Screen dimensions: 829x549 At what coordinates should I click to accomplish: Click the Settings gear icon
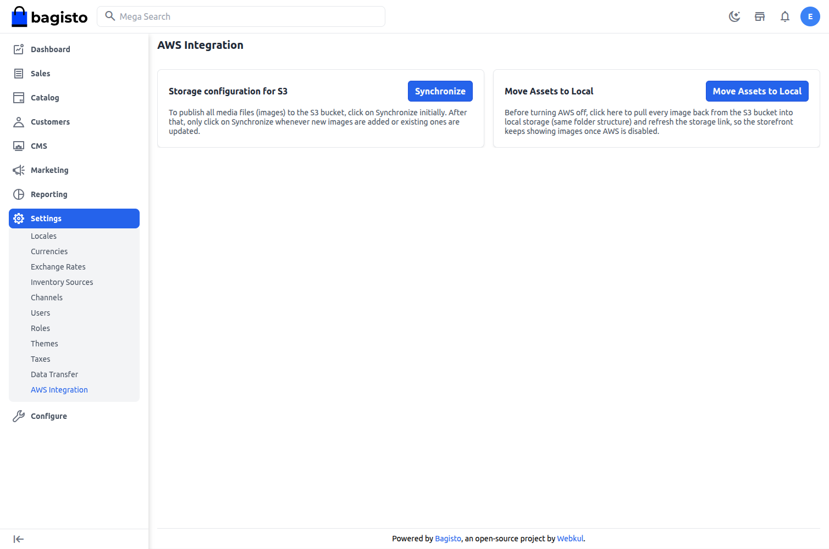point(19,219)
